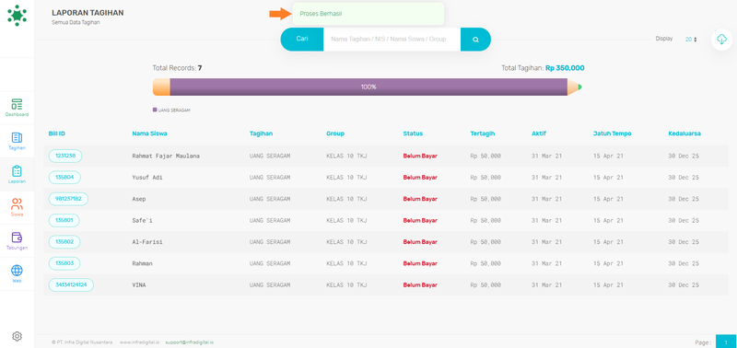This screenshot has height=348, width=737.
Task: Open Bill ID 981237182
Action: coord(68,199)
